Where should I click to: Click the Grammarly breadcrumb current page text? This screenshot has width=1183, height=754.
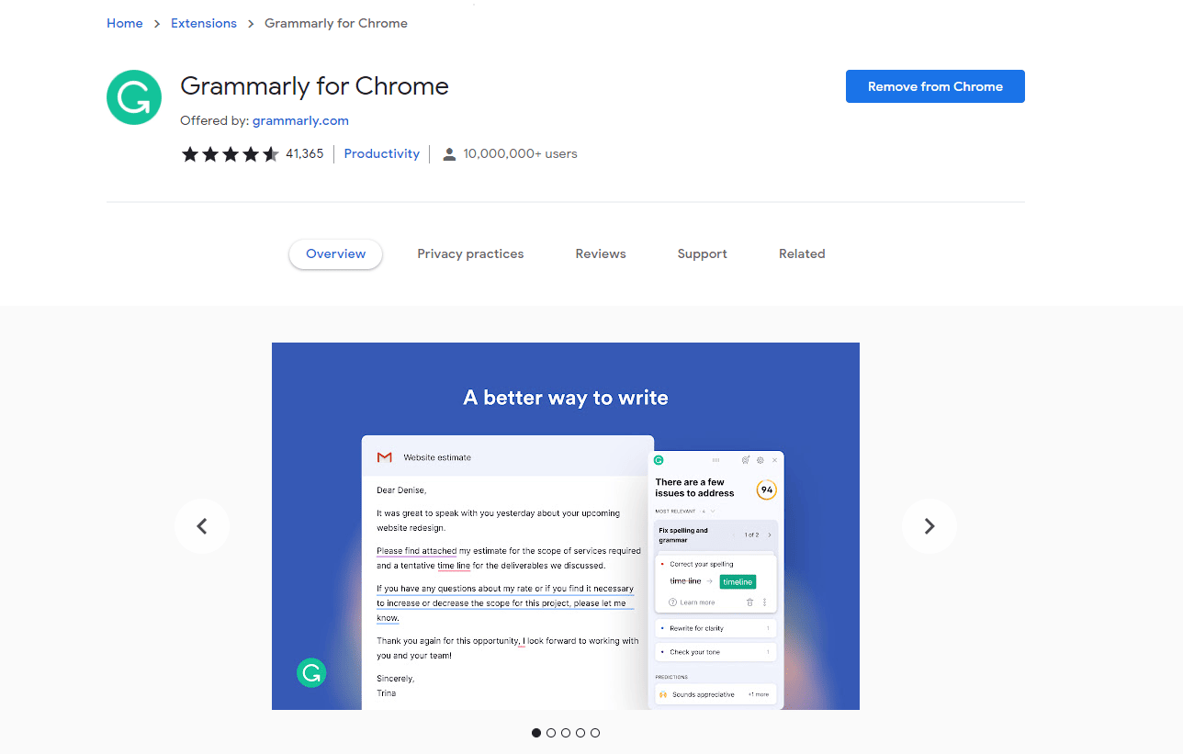click(x=336, y=24)
